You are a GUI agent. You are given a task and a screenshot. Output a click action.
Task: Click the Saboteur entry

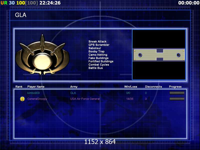coord(95,48)
